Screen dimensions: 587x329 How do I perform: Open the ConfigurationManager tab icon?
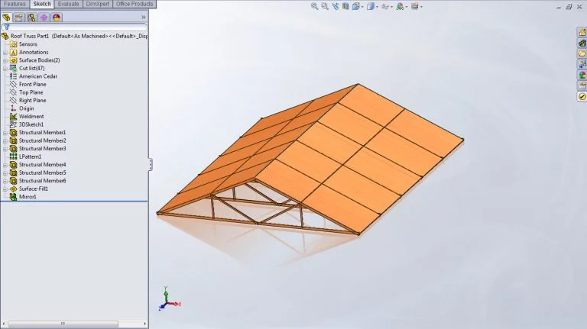coord(31,17)
